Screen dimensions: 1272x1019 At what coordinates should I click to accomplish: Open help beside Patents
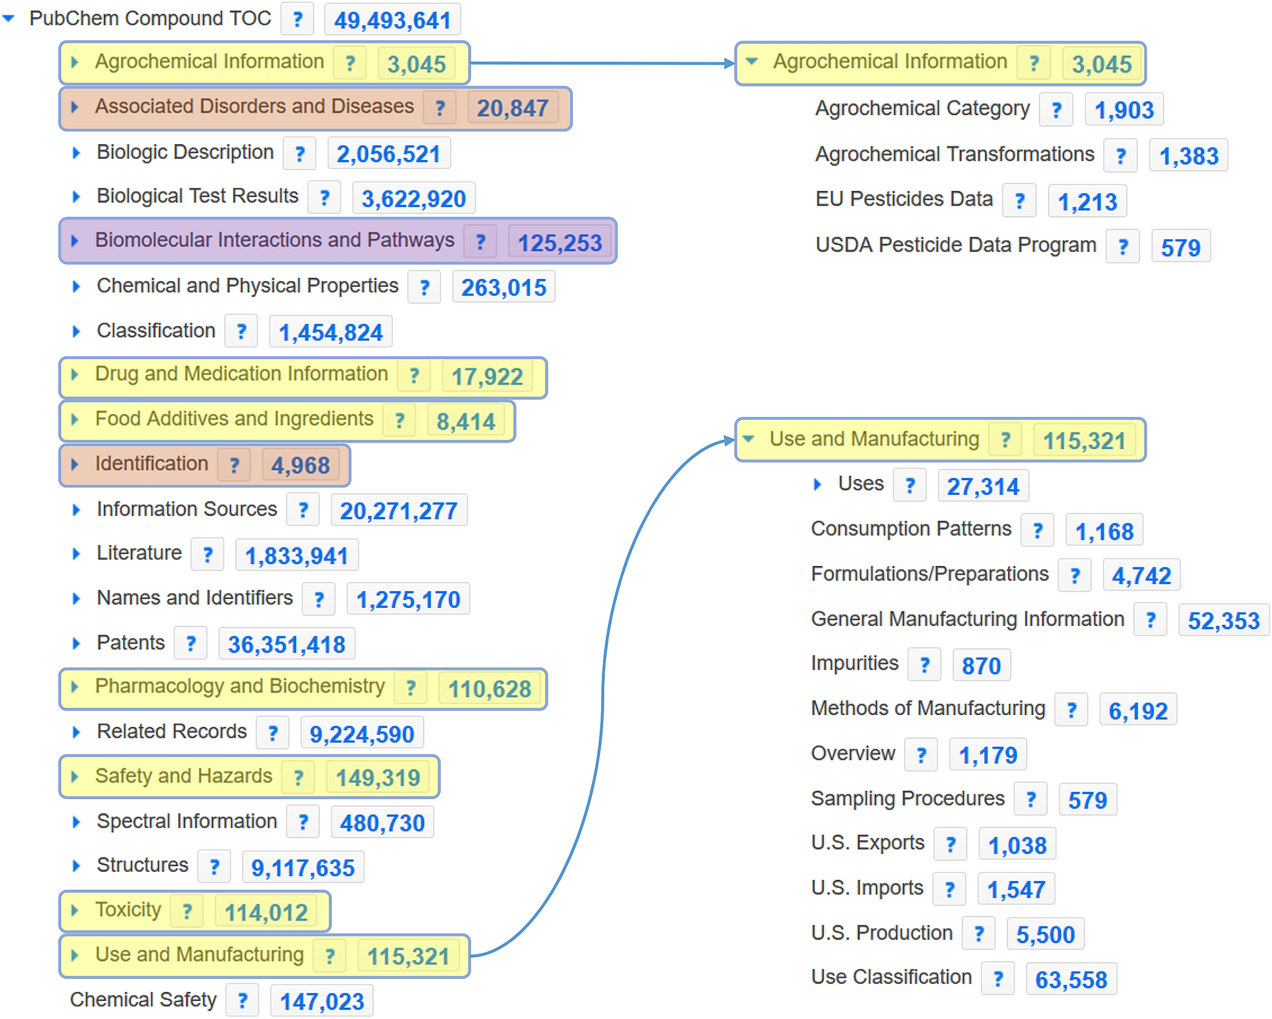tap(191, 643)
